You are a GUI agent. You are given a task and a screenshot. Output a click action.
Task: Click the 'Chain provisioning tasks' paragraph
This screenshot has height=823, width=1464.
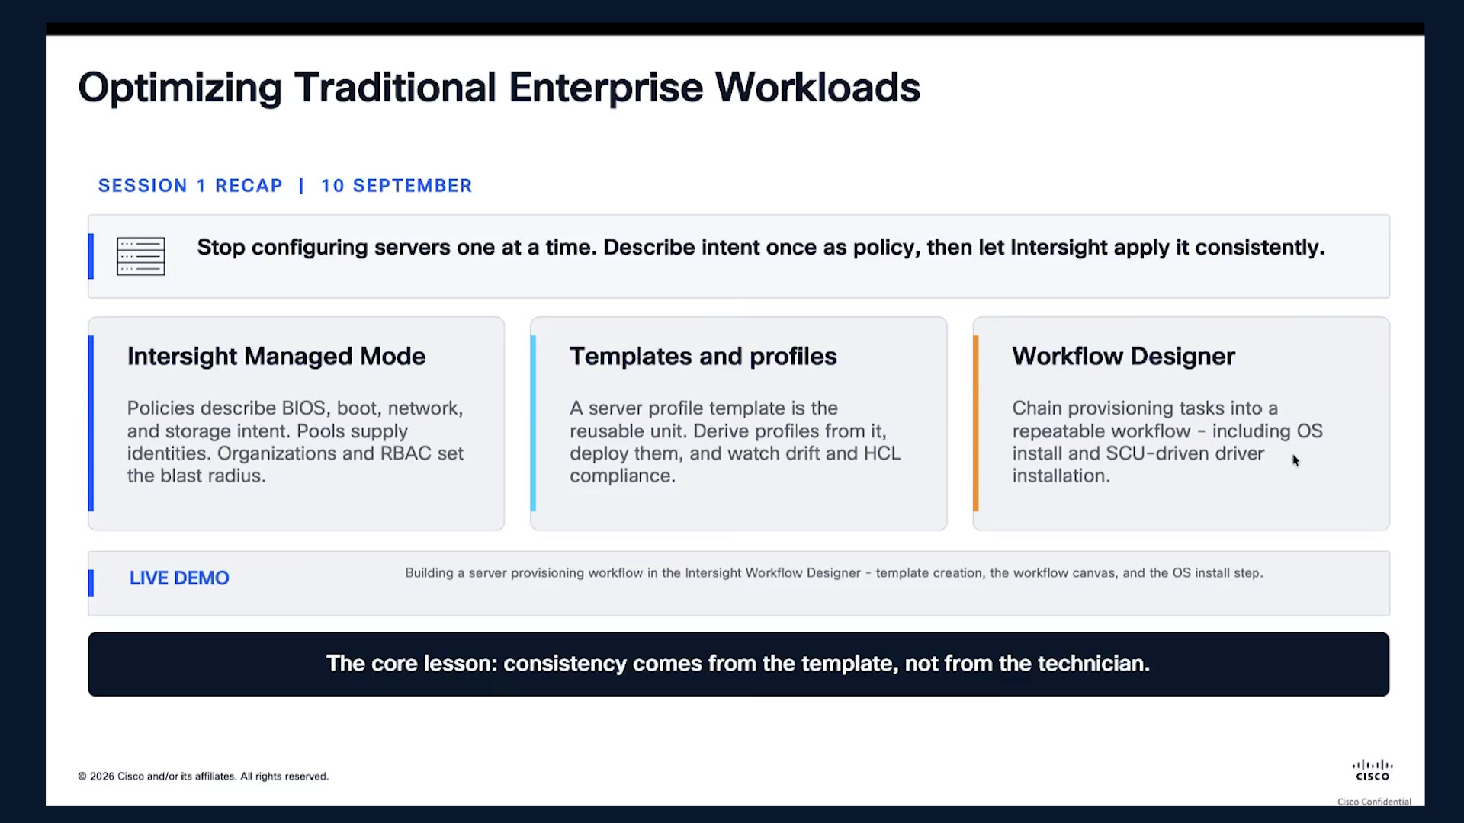click(x=1167, y=442)
